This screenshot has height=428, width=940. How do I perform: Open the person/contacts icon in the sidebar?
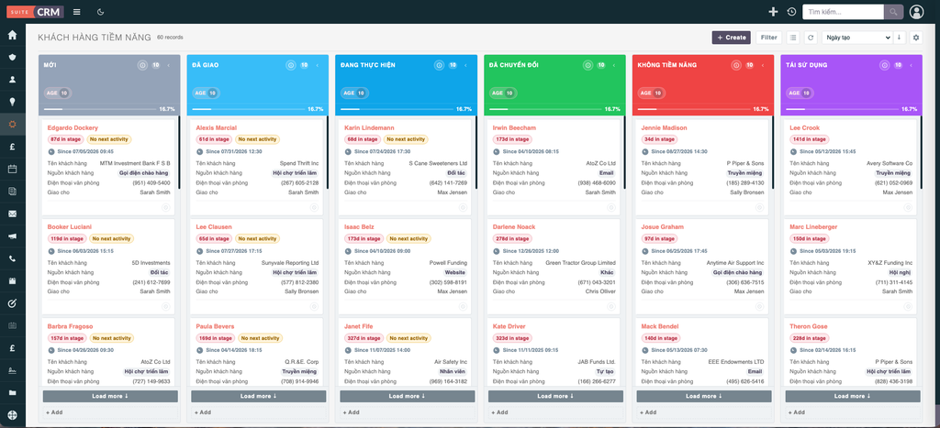[x=12, y=80]
